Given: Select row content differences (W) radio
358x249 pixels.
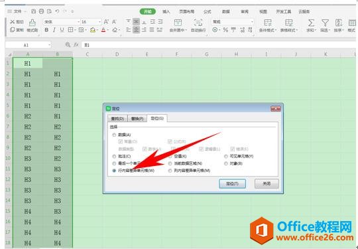Looking at the screenshot, I should tap(114, 171).
